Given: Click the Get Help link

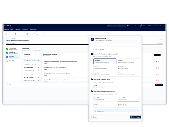Looking at the screenshot, I should pyautogui.click(x=136, y=26).
